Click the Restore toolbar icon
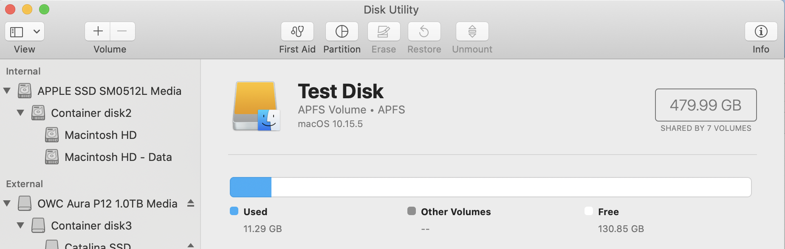This screenshot has width=785, height=249. pos(424,32)
